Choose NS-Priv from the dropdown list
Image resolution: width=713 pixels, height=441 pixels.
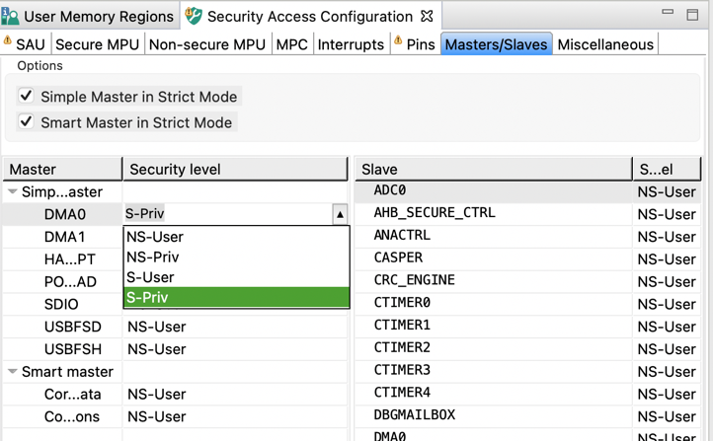coord(236,257)
